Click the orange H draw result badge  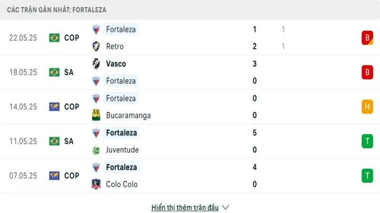[367, 107]
